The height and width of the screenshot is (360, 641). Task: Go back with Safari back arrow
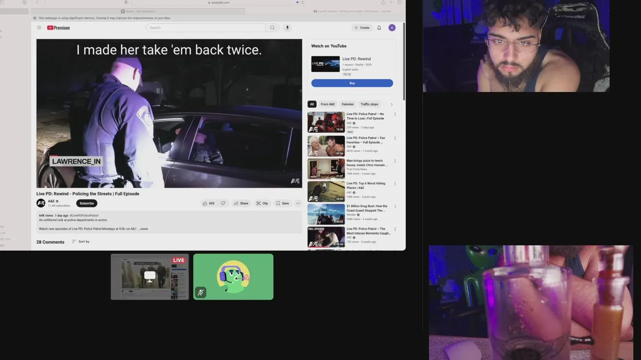click(x=37, y=2)
